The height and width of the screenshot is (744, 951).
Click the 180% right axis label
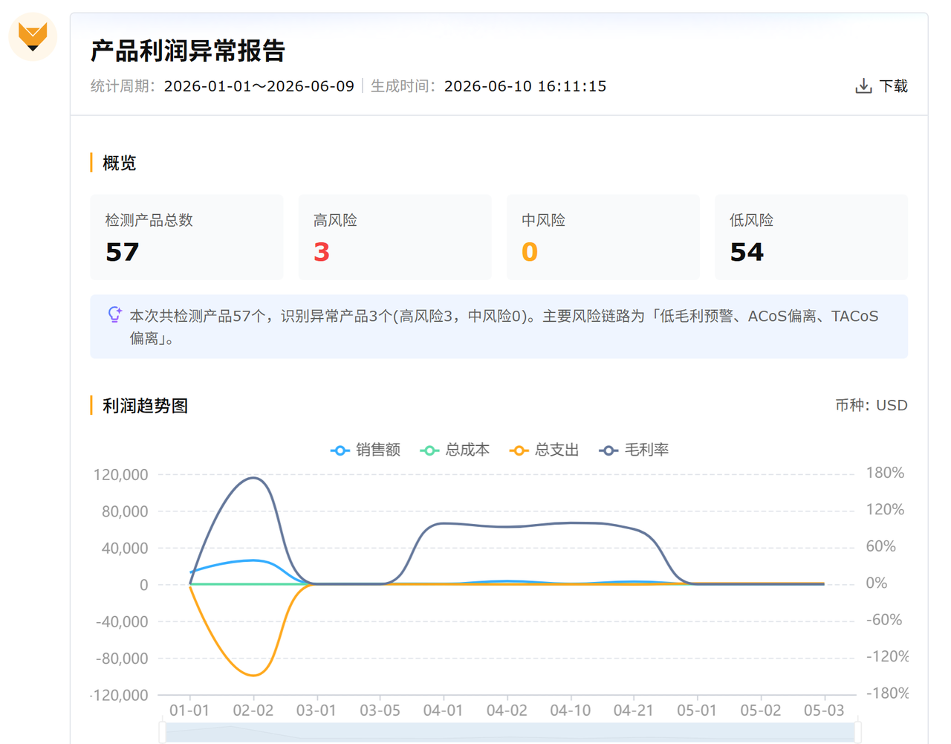885,473
